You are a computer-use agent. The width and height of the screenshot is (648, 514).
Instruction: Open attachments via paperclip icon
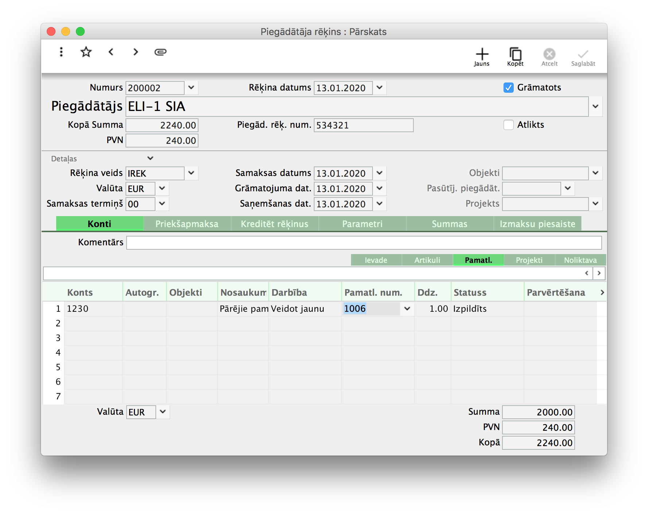click(161, 52)
